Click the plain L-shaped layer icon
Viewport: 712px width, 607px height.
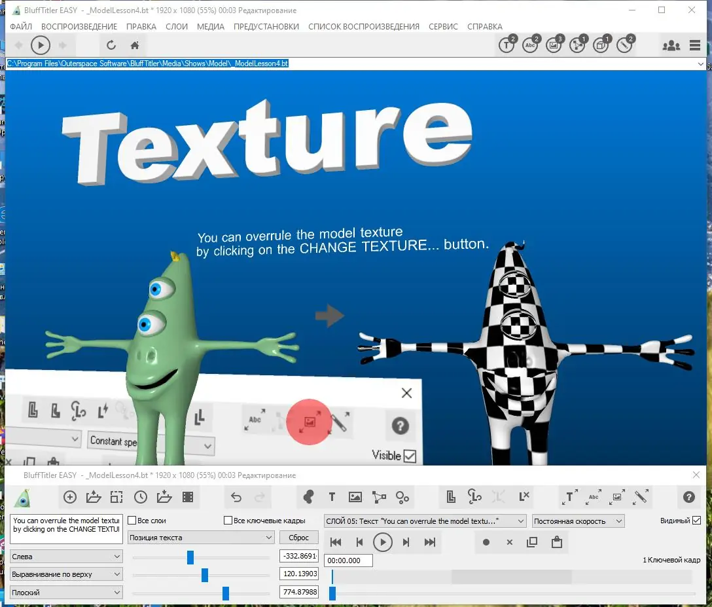click(x=451, y=496)
